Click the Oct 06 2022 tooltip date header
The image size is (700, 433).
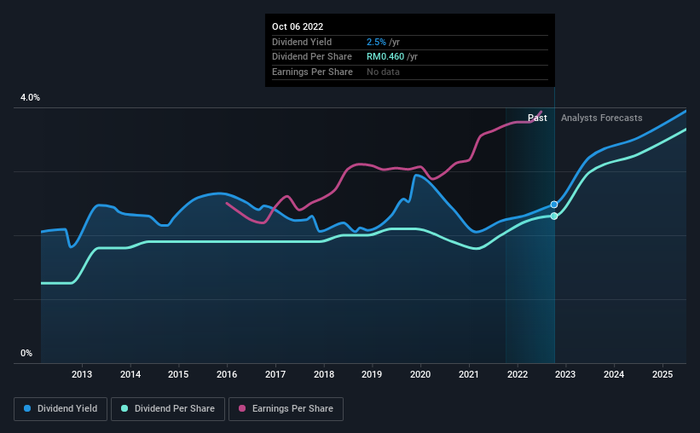[x=298, y=26]
